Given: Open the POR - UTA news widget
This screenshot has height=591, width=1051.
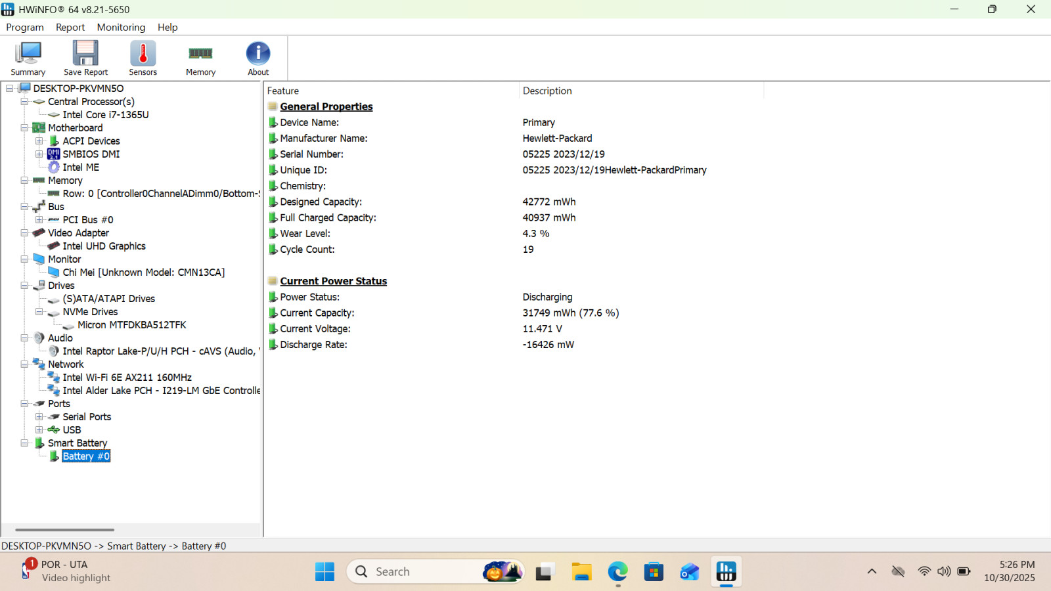Looking at the screenshot, I should pos(66,571).
